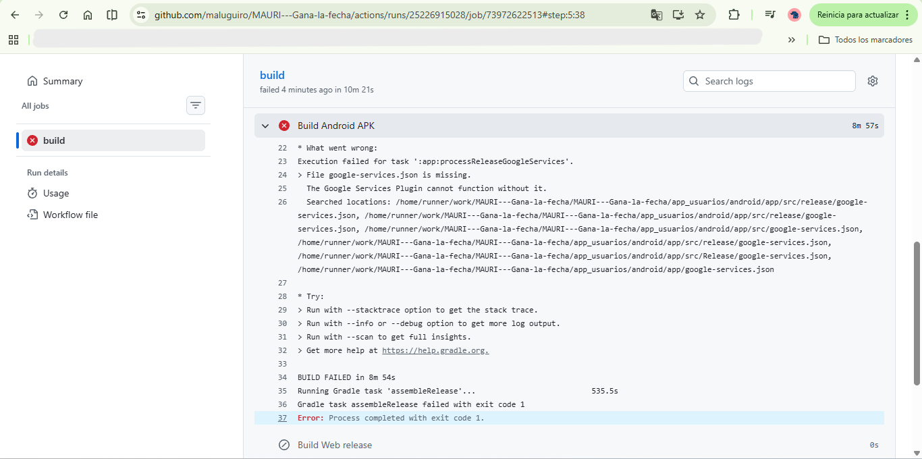The height and width of the screenshot is (459, 922).
Task: Click log line number 37
Action: [282, 418]
